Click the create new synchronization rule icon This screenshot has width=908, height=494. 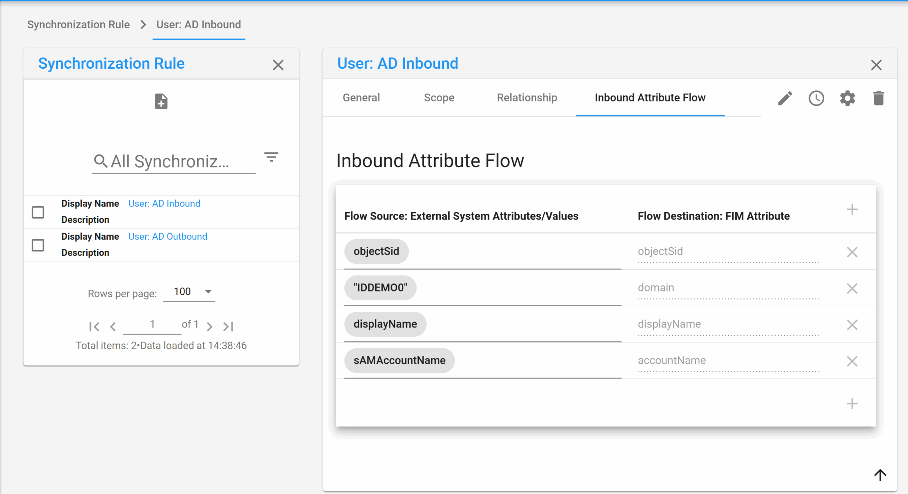(161, 102)
